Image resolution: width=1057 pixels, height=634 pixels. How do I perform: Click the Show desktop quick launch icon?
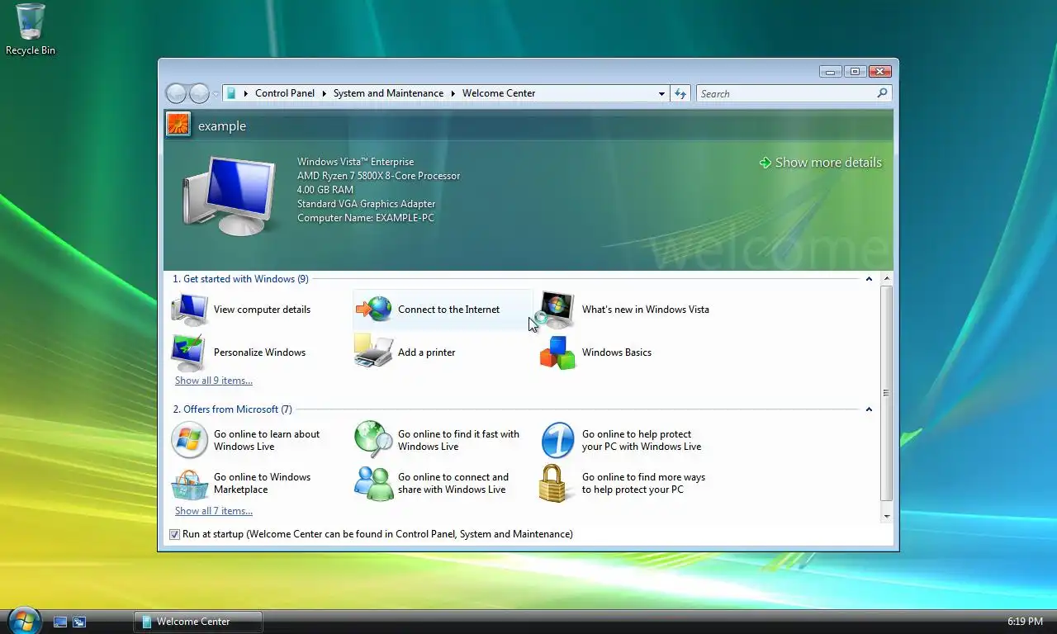click(60, 622)
